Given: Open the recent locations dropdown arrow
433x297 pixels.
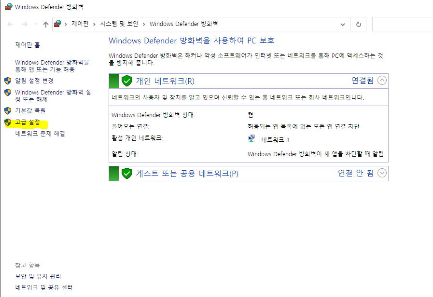Looking at the screenshot, I should (x=36, y=24).
